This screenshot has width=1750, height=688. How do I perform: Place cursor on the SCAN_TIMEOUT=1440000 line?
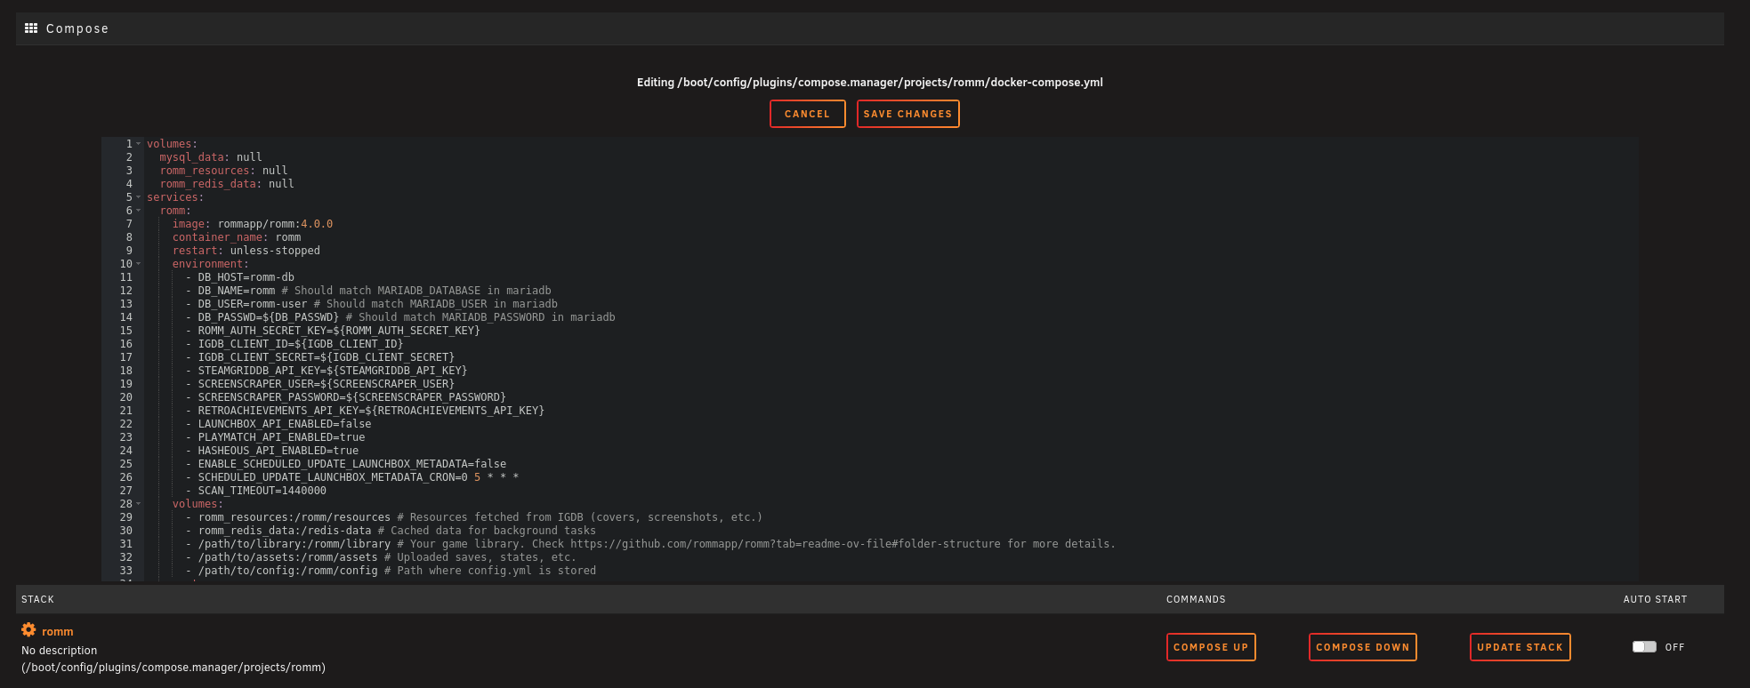tap(262, 491)
